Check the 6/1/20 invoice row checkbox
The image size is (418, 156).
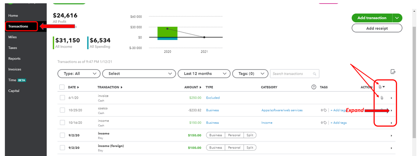62,98
